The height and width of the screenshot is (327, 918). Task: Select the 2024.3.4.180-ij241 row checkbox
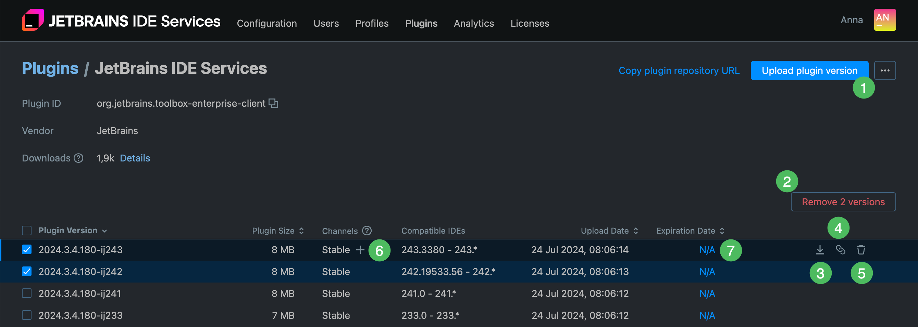27,293
